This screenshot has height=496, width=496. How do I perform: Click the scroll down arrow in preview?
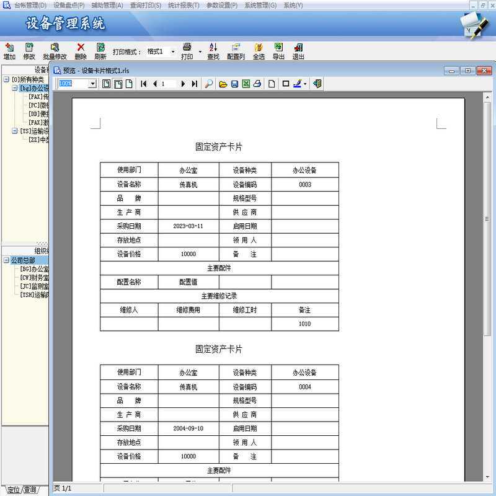tap(487, 477)
